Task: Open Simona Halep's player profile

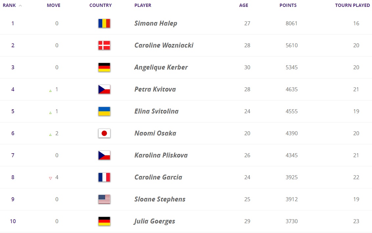Action: point(156,23)
